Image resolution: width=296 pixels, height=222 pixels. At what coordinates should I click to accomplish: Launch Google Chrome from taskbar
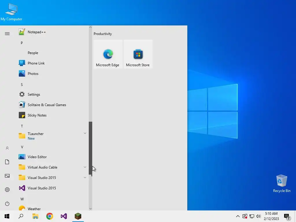50,216
